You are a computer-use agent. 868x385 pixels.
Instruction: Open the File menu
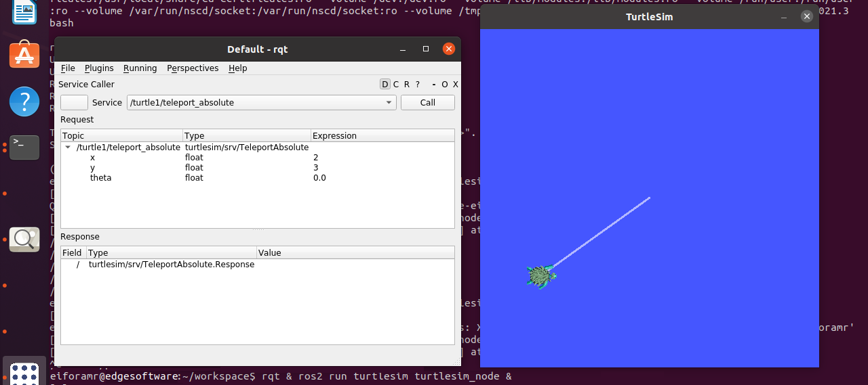click(68, 68)
